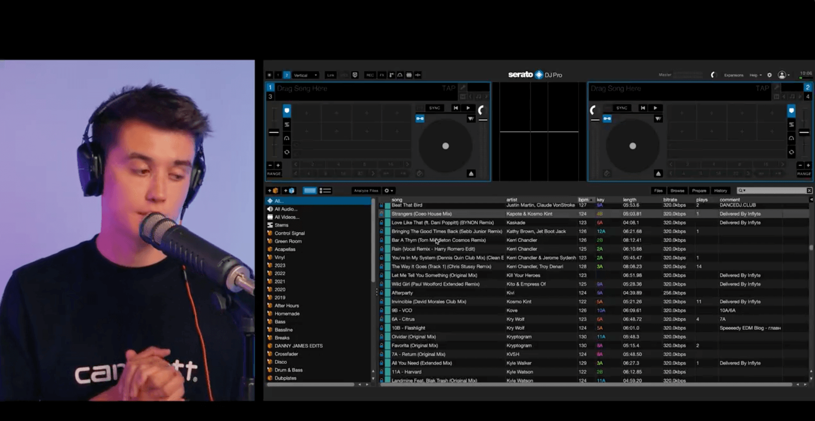Click the add crate icon
Viewport: 815px width, 421px height.
pyautogui.click(x=273, y=190)
